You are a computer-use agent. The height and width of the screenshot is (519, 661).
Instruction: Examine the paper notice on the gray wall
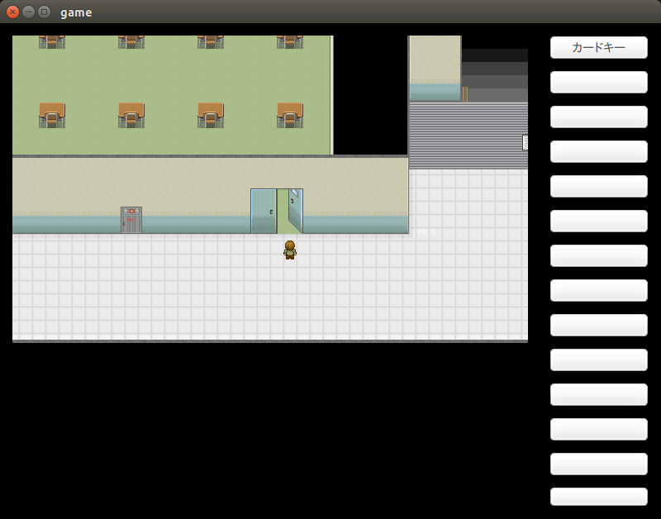pos(525,142)
